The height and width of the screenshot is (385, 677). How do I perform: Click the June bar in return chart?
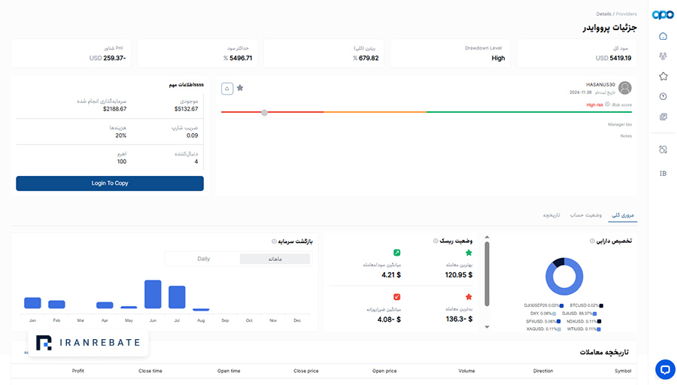pyautogui.click(x=153, y=294)
